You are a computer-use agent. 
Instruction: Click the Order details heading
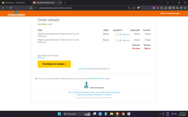(x=48, y=20)
